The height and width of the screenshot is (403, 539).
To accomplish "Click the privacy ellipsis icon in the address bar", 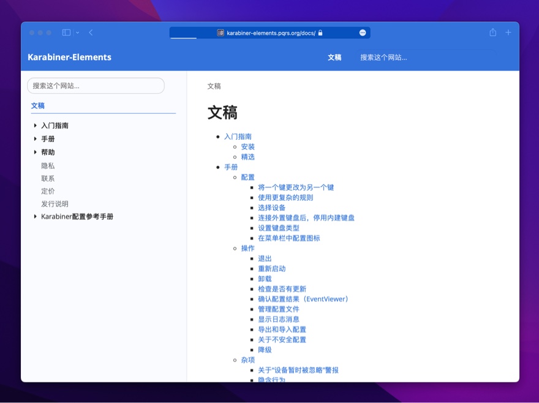I will tap(363, 32).
